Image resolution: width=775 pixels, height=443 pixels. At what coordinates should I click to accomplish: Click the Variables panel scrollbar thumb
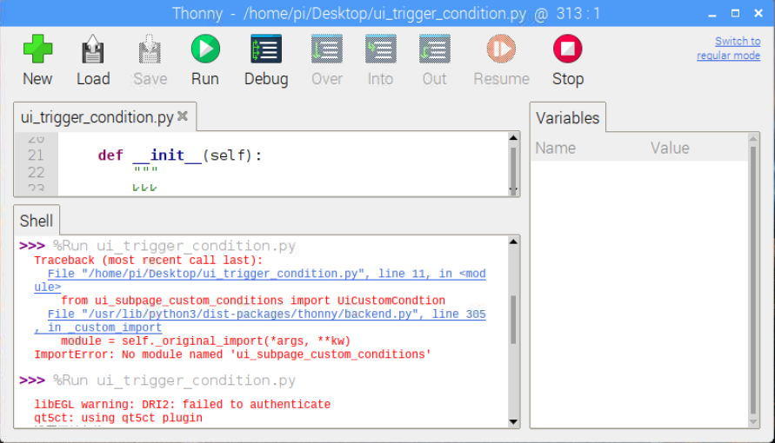[753, 280]
